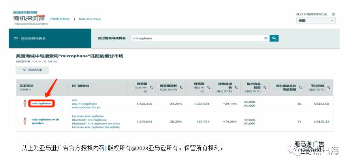This screenshot has width=350, height=166.
Task: Click the value 1,265,693
Action: click(x=201, y=104)
